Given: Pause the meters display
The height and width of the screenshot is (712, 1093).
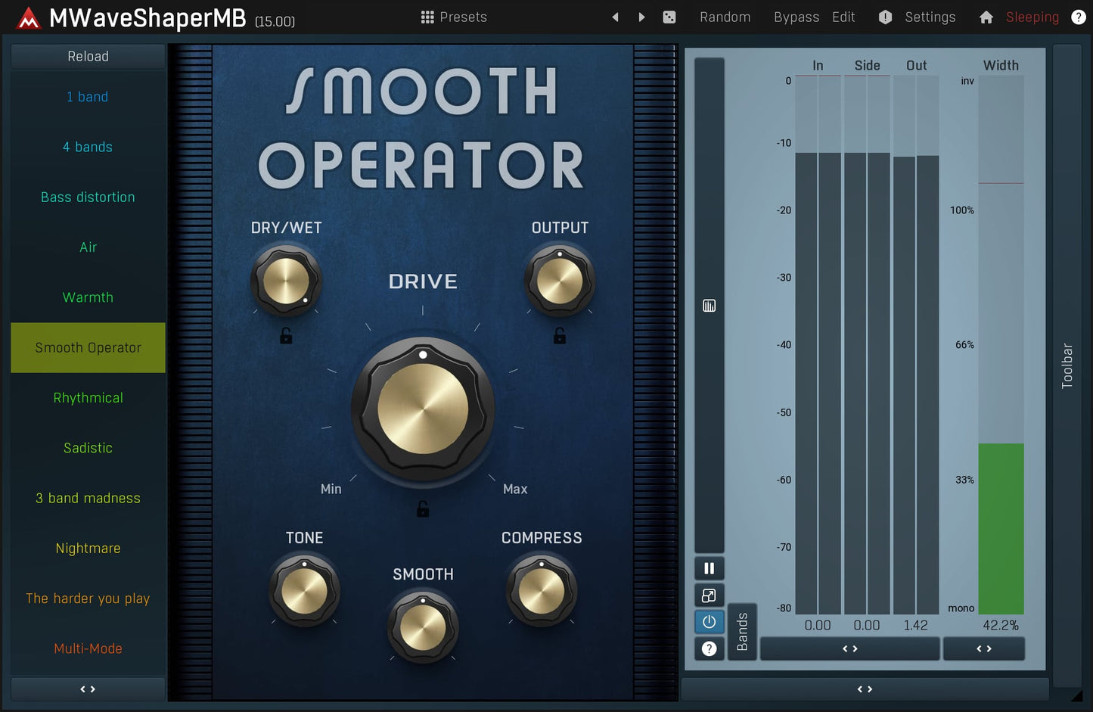Looking at the screenshot, I should pyautogui.click(x=709, y=568).
